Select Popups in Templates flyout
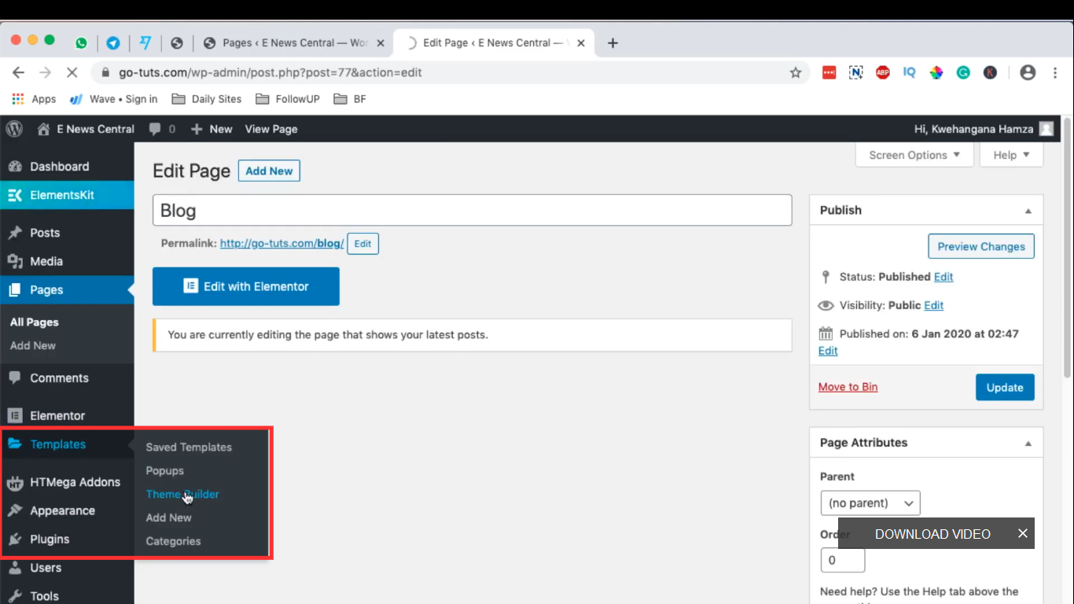The image size is (1074, 604). [x=164, y=471]
